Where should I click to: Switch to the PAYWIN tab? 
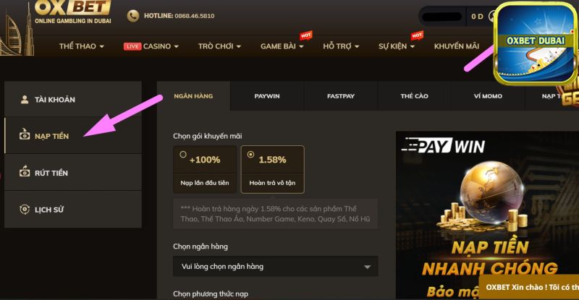click(267, 96)
